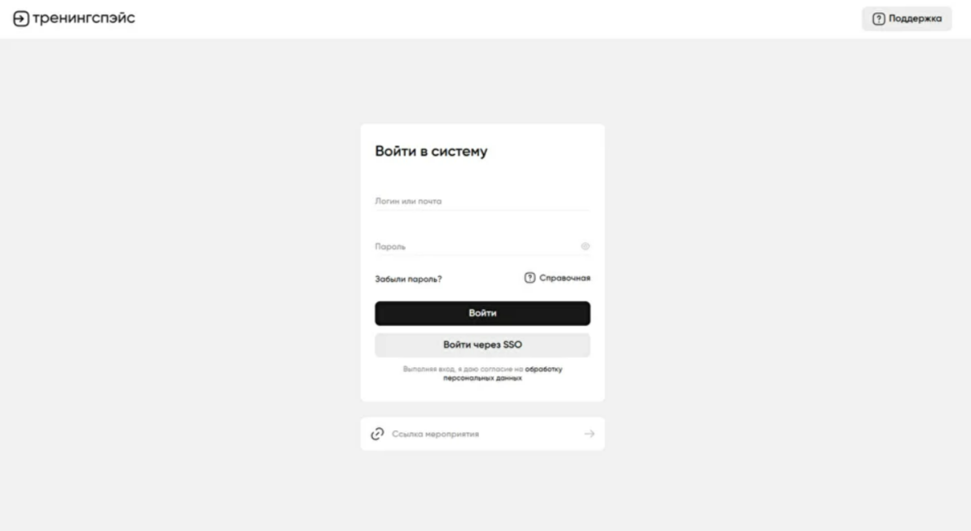Click the question mark icon beside Справочная

pyautogui.click(x=529, y=278)
